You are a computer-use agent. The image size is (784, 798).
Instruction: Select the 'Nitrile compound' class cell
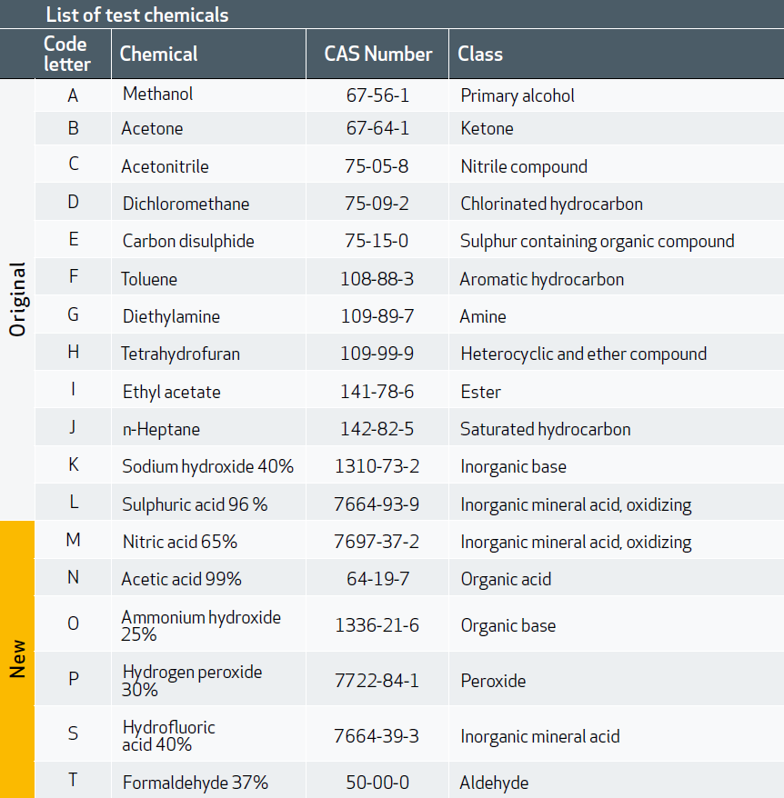pos(524,166)
